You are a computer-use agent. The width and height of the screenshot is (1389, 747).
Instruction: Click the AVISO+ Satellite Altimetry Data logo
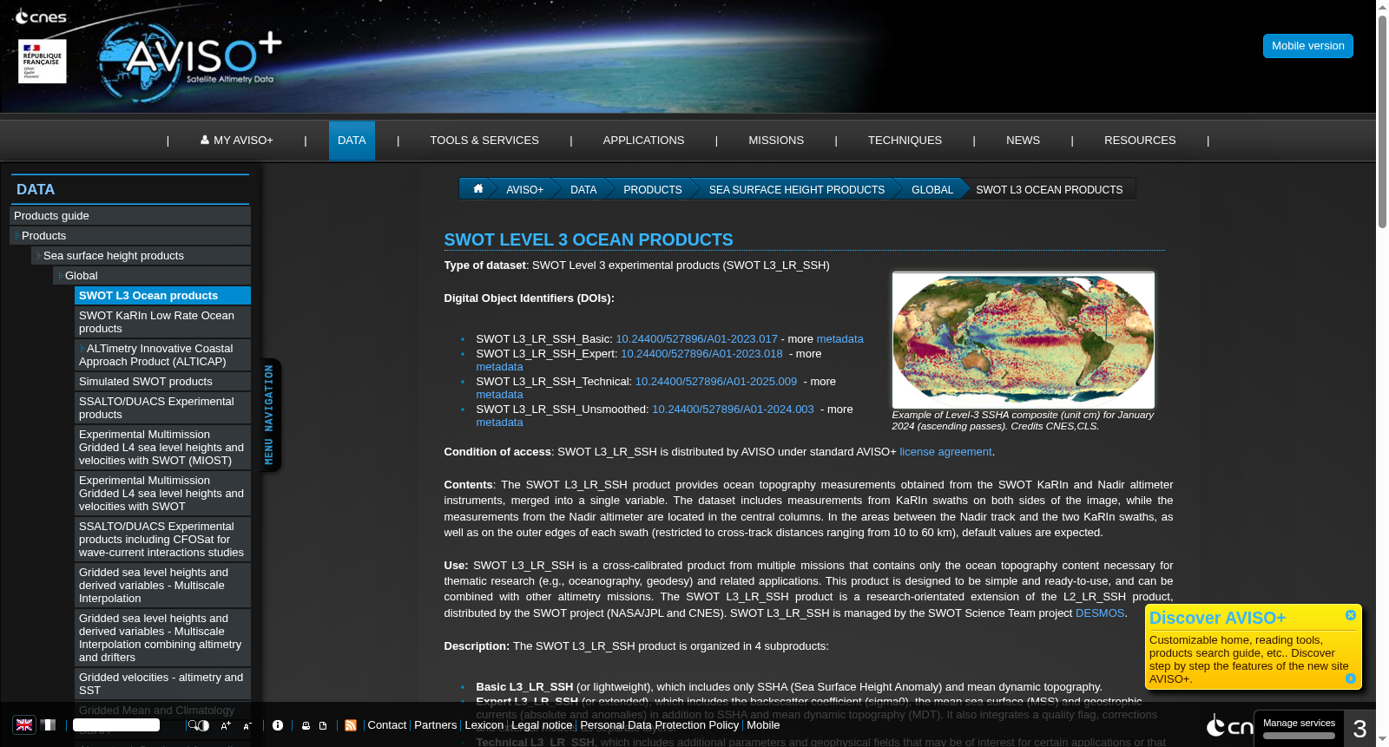[191, 61]
